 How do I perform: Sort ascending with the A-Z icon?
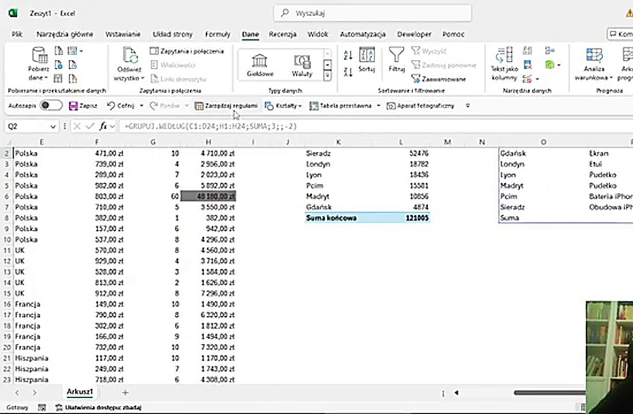[348, 56]
